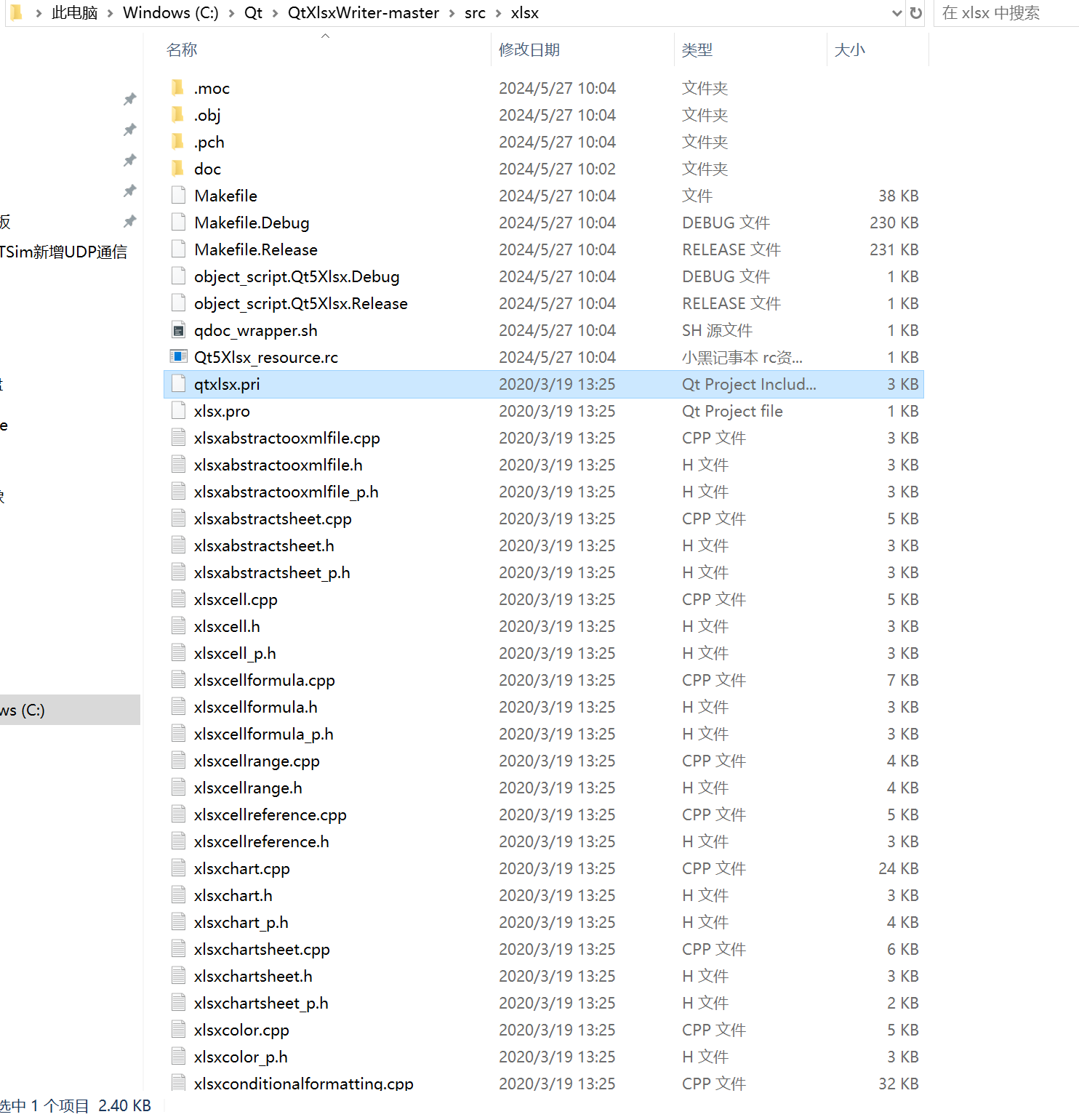
Task: Expand the chevron after src in the path
Action: click(498, 13)
